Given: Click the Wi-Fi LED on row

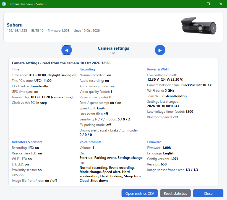Looking at the screenshot, I should pyautogui.click(x=22, y=159).
